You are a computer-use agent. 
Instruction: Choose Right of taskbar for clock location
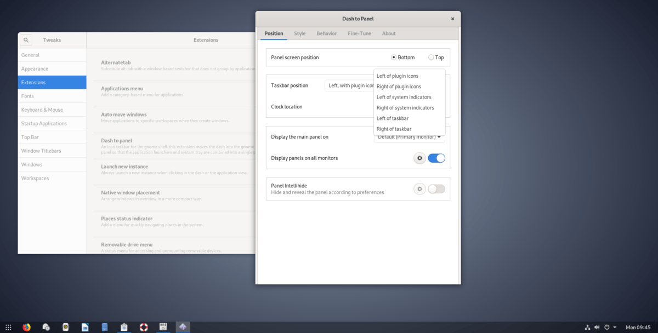pos(393,129)
